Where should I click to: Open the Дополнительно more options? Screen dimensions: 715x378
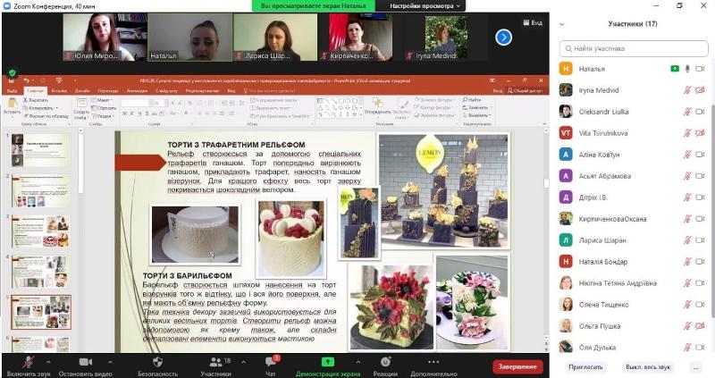pyautogui.click(x=434, y=365)
